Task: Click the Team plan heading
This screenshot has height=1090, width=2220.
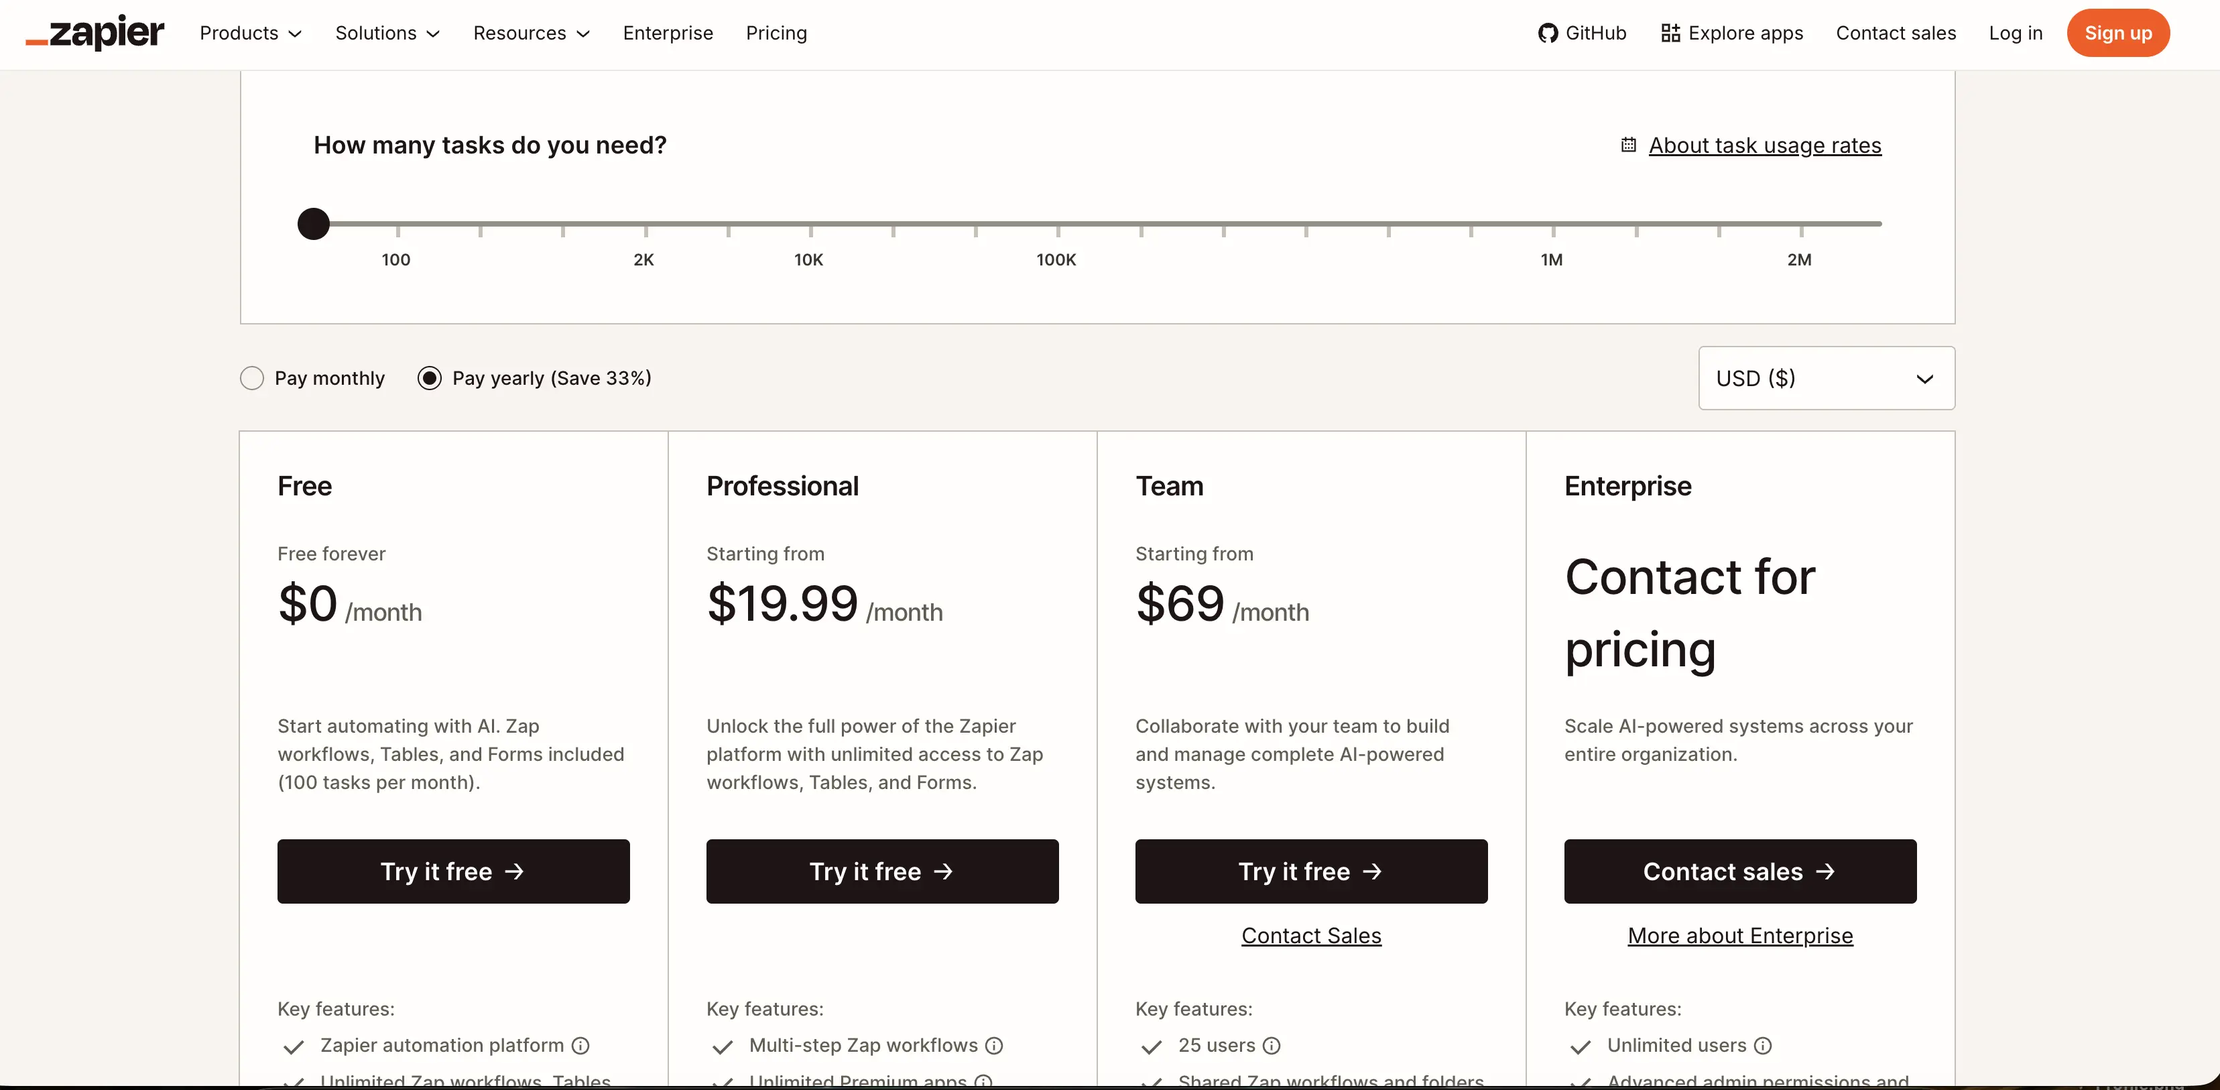Action: coord(1170,486)
